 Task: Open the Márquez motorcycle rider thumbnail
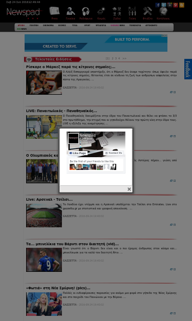44,83
